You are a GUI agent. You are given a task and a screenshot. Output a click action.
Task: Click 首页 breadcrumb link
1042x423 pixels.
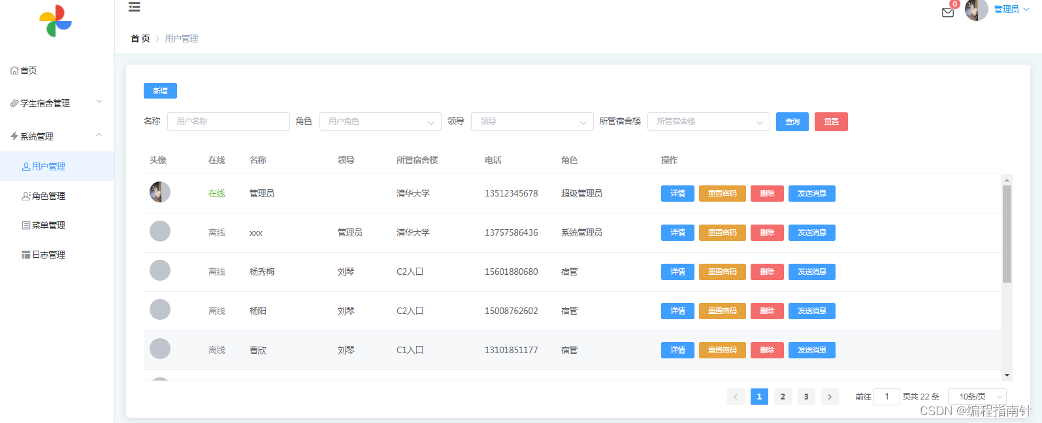pyautogui.click(x=140, y=39)
